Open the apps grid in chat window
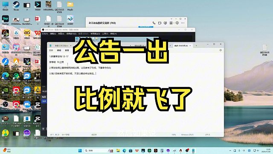 pyautogui.click(x=171, y=23)
